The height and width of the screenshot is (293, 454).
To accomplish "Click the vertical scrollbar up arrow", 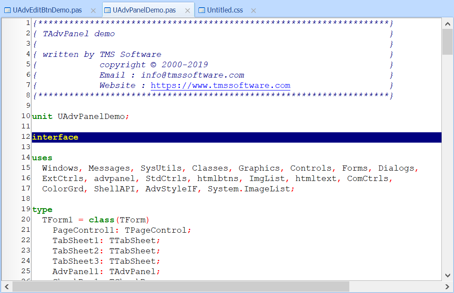I will pos(448,24).
